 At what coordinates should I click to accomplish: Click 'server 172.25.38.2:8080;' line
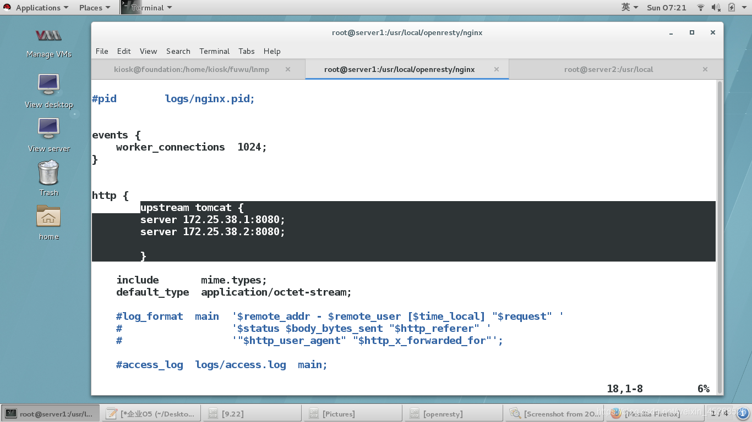[212, 232]
